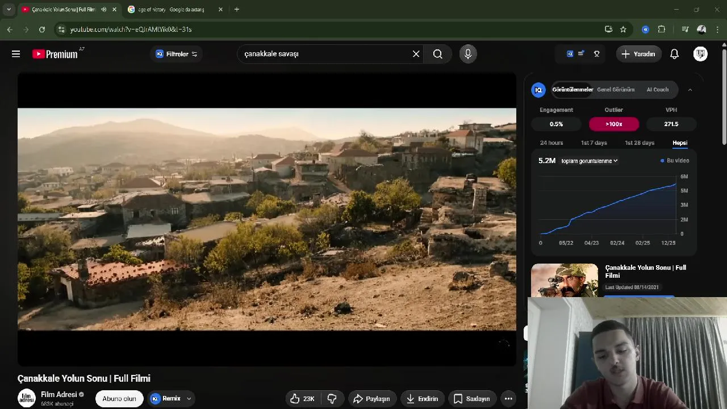
Task: Open the toplam goruntulenme metric dropdown
Action: coord(589,161)
